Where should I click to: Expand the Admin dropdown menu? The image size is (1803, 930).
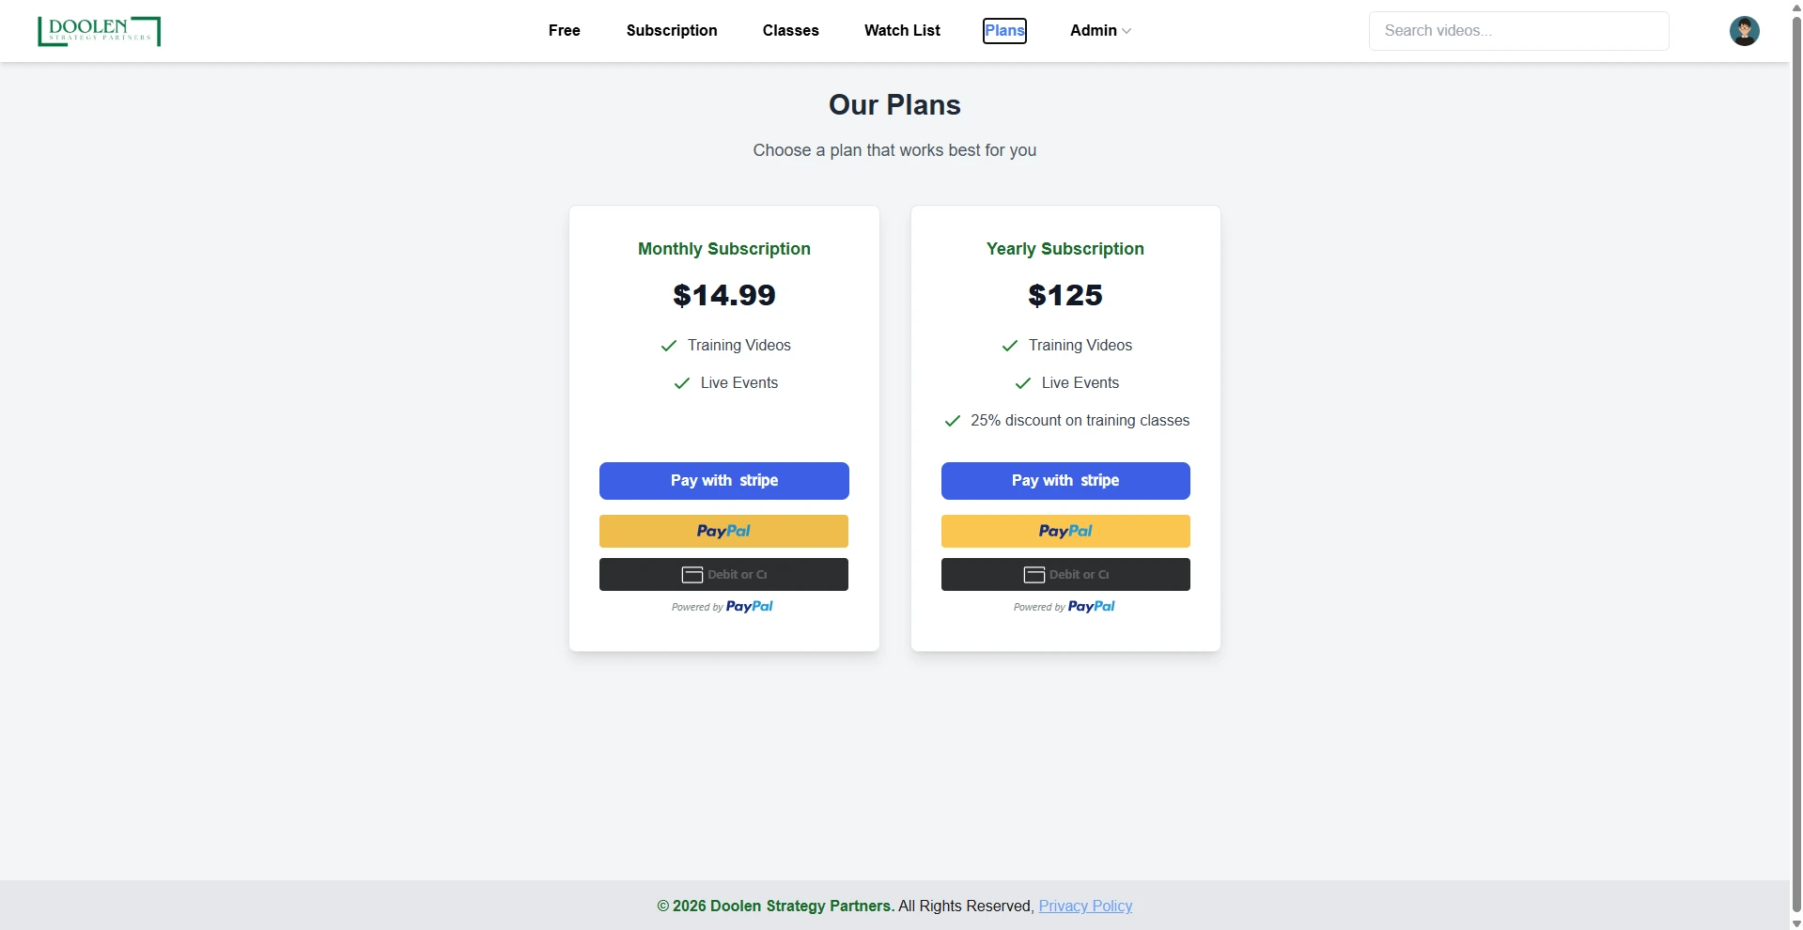pyautogui.click(x=1100, y=31)
